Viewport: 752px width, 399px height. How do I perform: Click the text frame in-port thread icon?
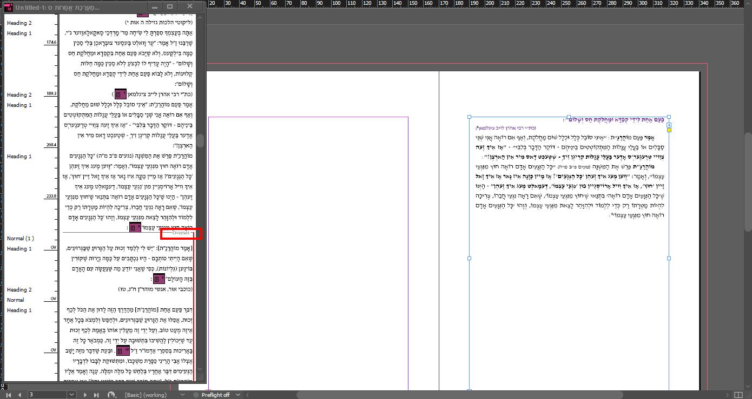tap(669, 125)
